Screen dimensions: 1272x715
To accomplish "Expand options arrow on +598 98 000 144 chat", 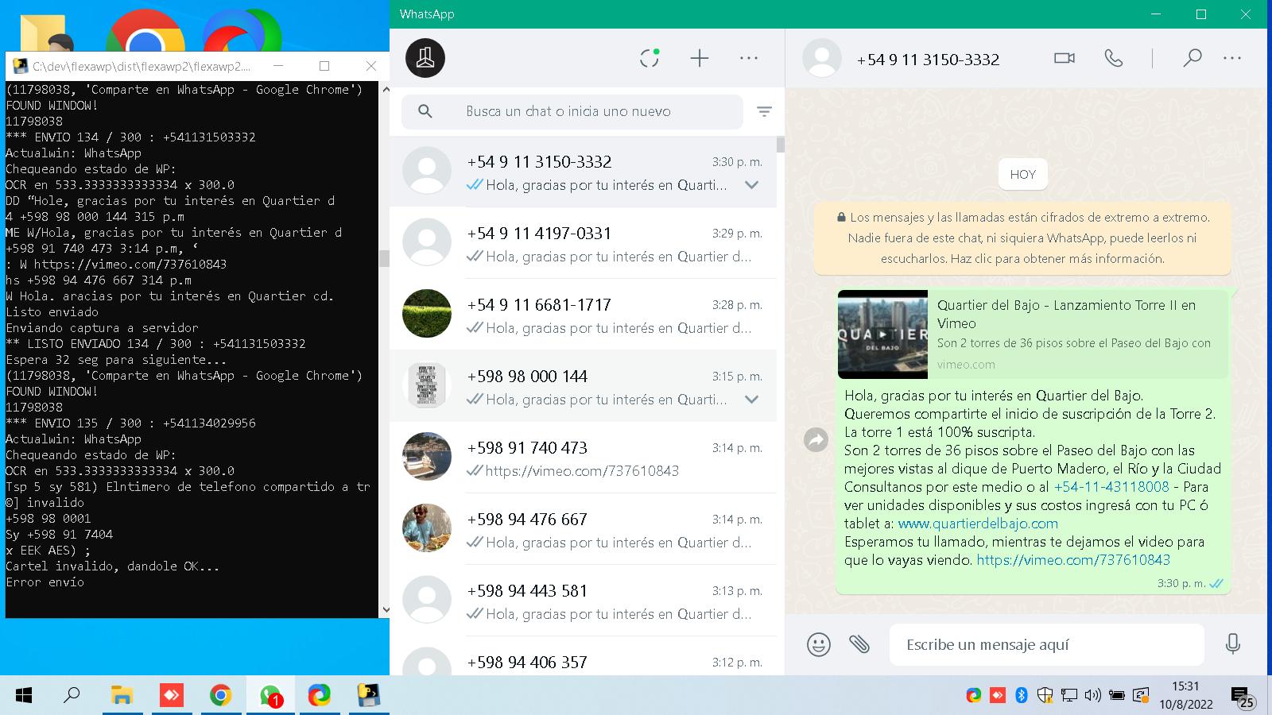I will pyautogui.click(x=751, y=400).
